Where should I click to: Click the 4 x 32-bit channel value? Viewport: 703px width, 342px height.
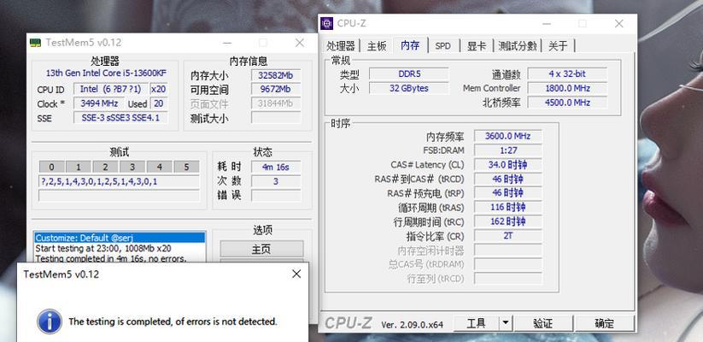tap(567, 74)
